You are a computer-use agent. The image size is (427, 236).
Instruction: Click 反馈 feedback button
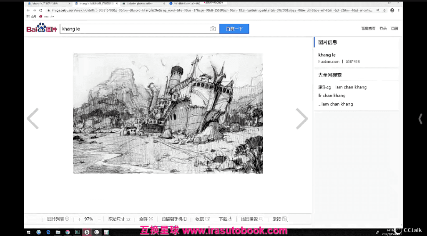pos(280,219)
